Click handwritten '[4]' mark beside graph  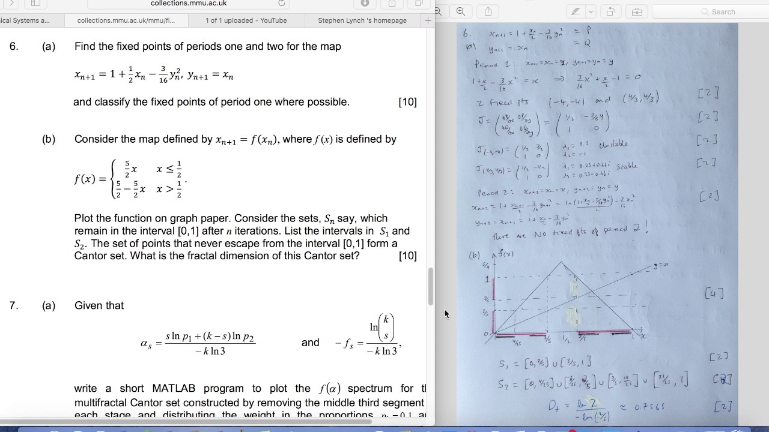coord(714,293)
